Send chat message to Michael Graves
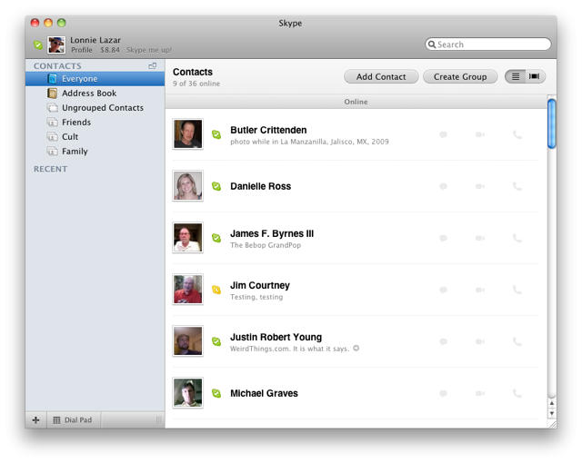Screen dimensions: 582x463 443,393
